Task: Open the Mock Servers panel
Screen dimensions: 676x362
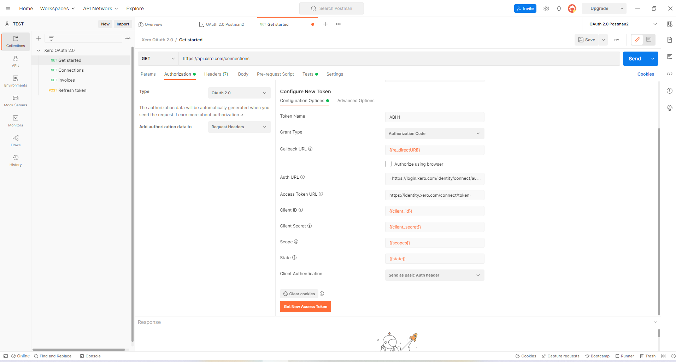Action: pyautogui.click(x=16, y=101)
